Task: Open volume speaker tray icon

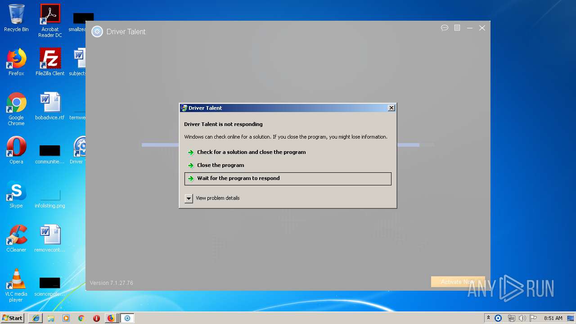Action: 522,318
